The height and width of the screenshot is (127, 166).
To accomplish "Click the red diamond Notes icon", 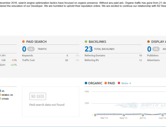I will (x=119, y=83).
